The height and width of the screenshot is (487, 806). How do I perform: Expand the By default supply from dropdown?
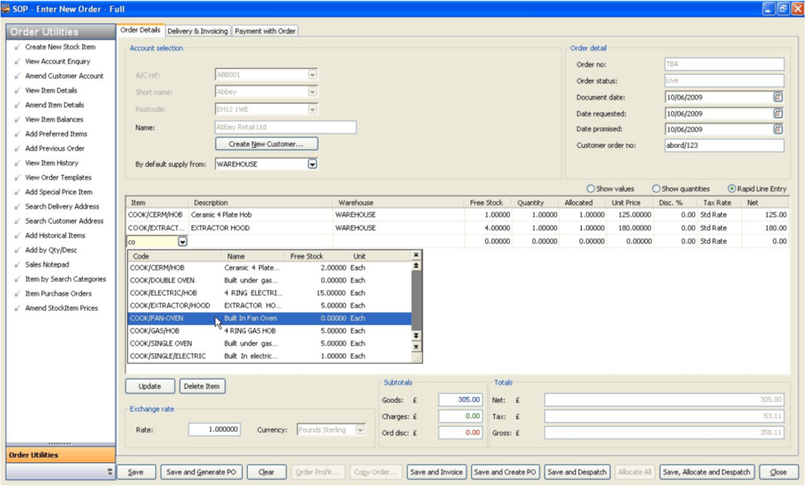point(312,164)
